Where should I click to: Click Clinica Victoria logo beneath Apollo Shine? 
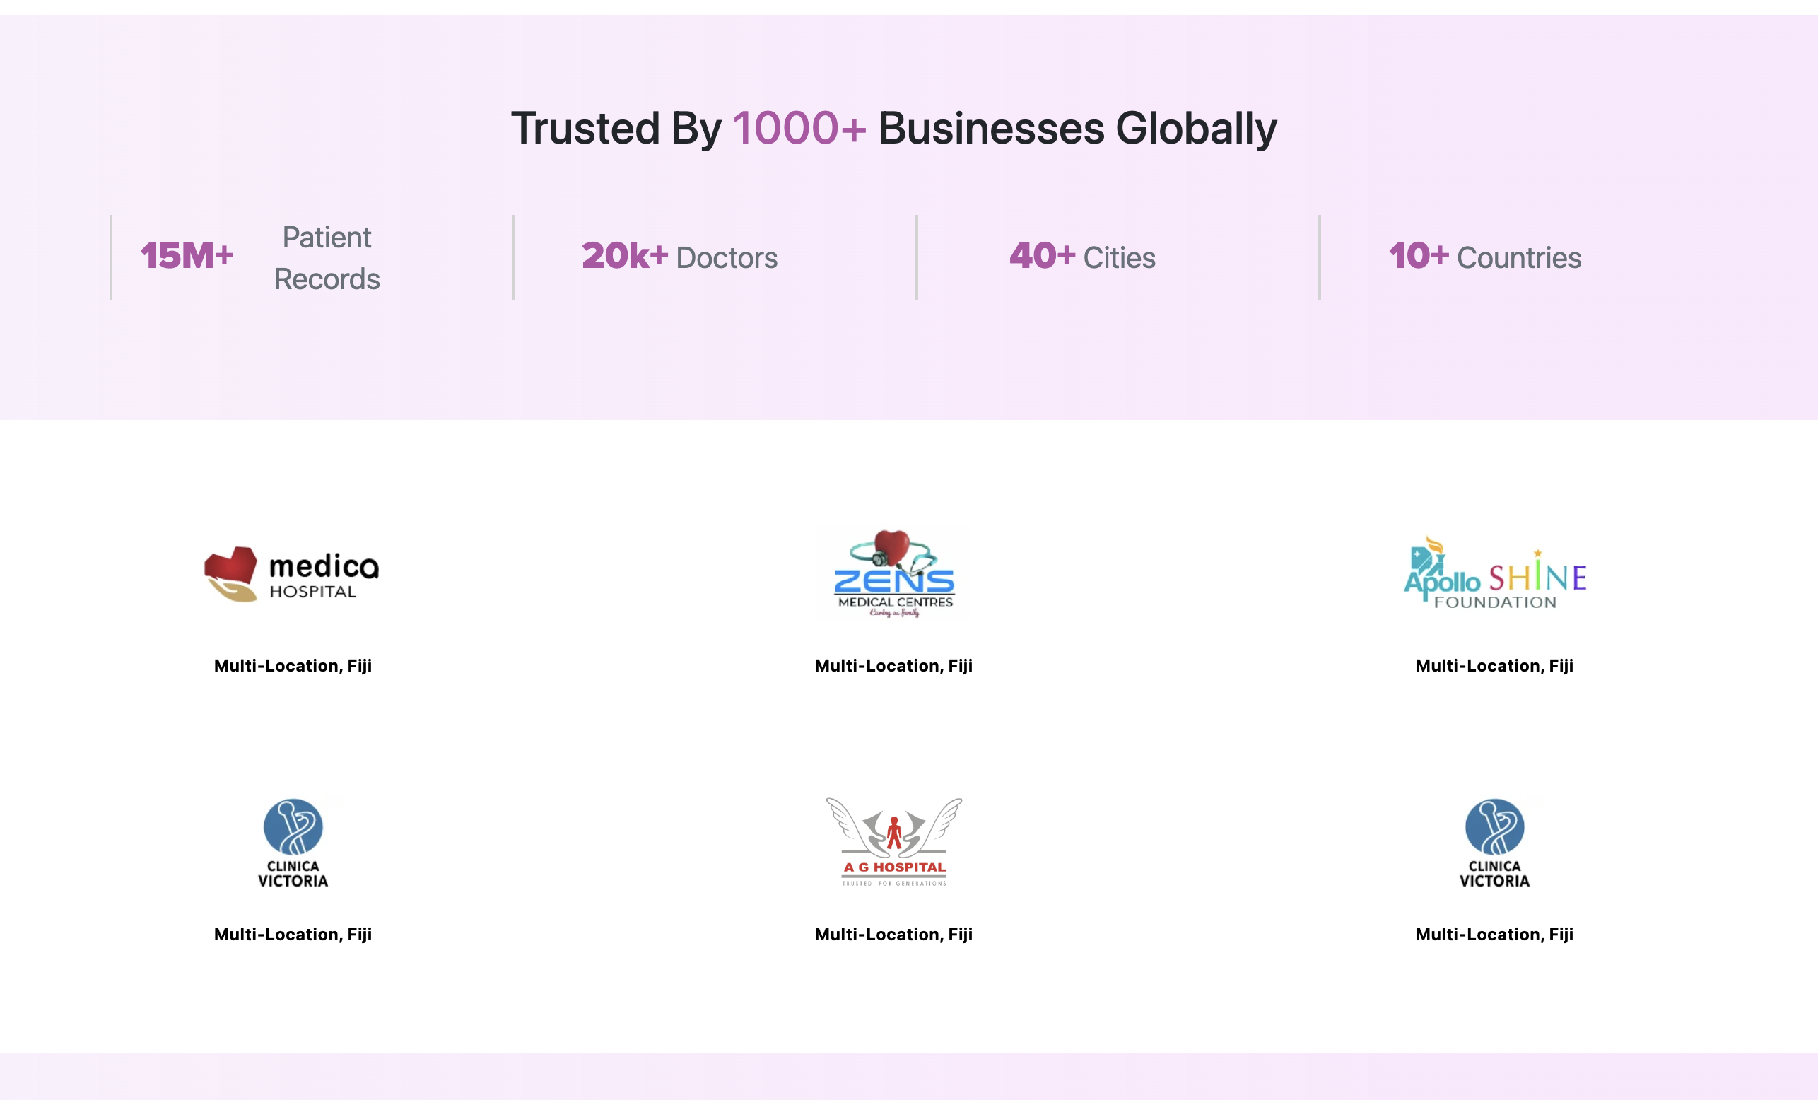coord(1494,843)
